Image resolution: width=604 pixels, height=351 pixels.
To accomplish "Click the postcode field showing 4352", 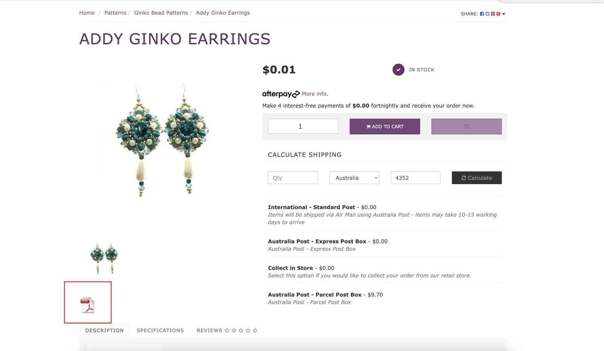I will pos(415,178).
